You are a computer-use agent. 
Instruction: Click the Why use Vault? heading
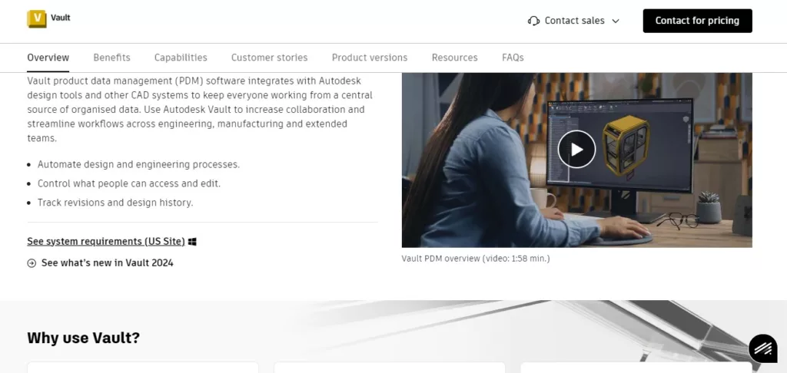83,338
